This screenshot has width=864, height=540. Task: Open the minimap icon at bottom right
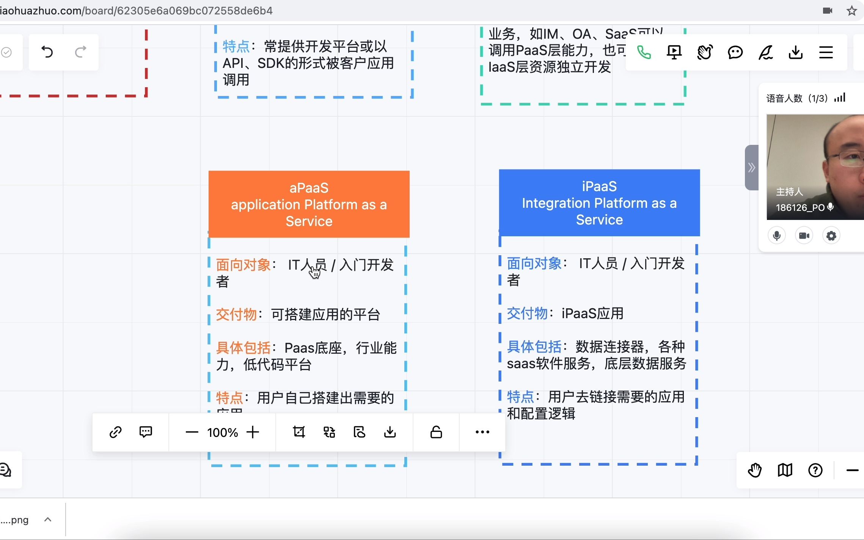click(785, 470)
